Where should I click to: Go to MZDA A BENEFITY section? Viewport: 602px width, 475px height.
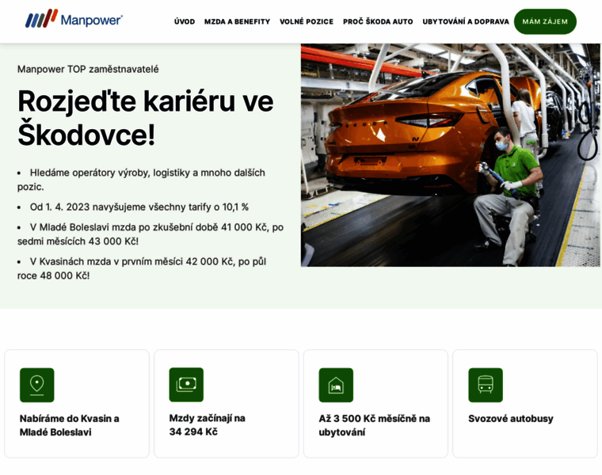point(238,22)
